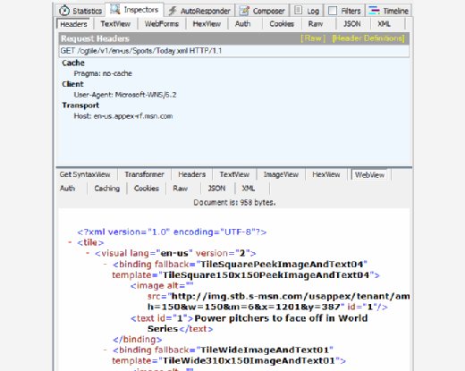The image size is (465, 371).
Task: Select the Pragma: no-cache header
Action: point(103,73)
